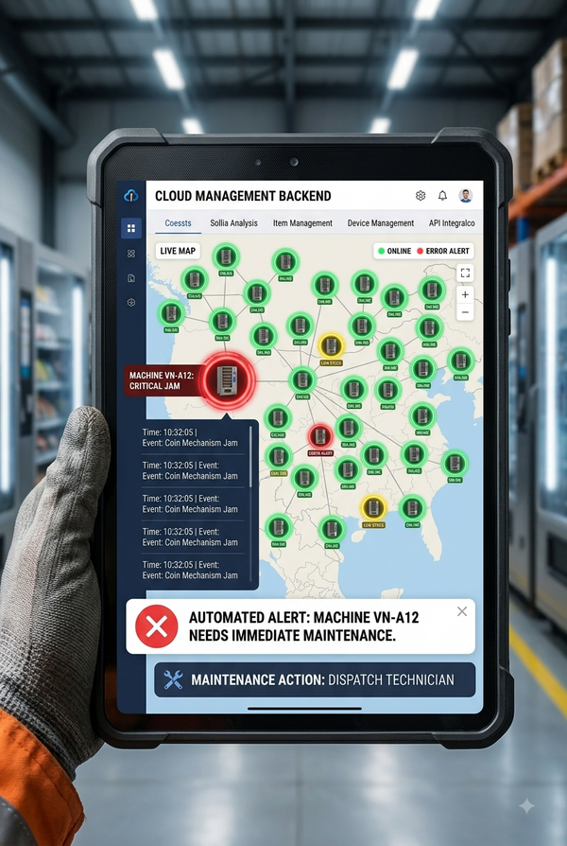Open the user profile avatar
The image size is (567, 846).
[x=466, y=195]
